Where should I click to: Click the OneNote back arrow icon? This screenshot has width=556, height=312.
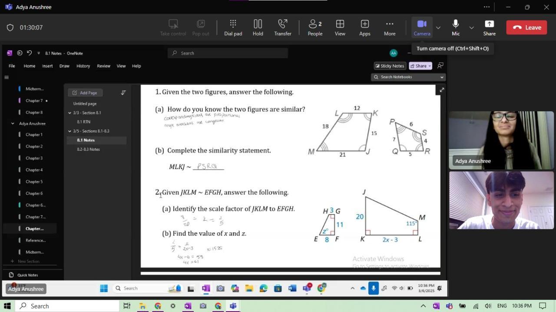point(20,53)
